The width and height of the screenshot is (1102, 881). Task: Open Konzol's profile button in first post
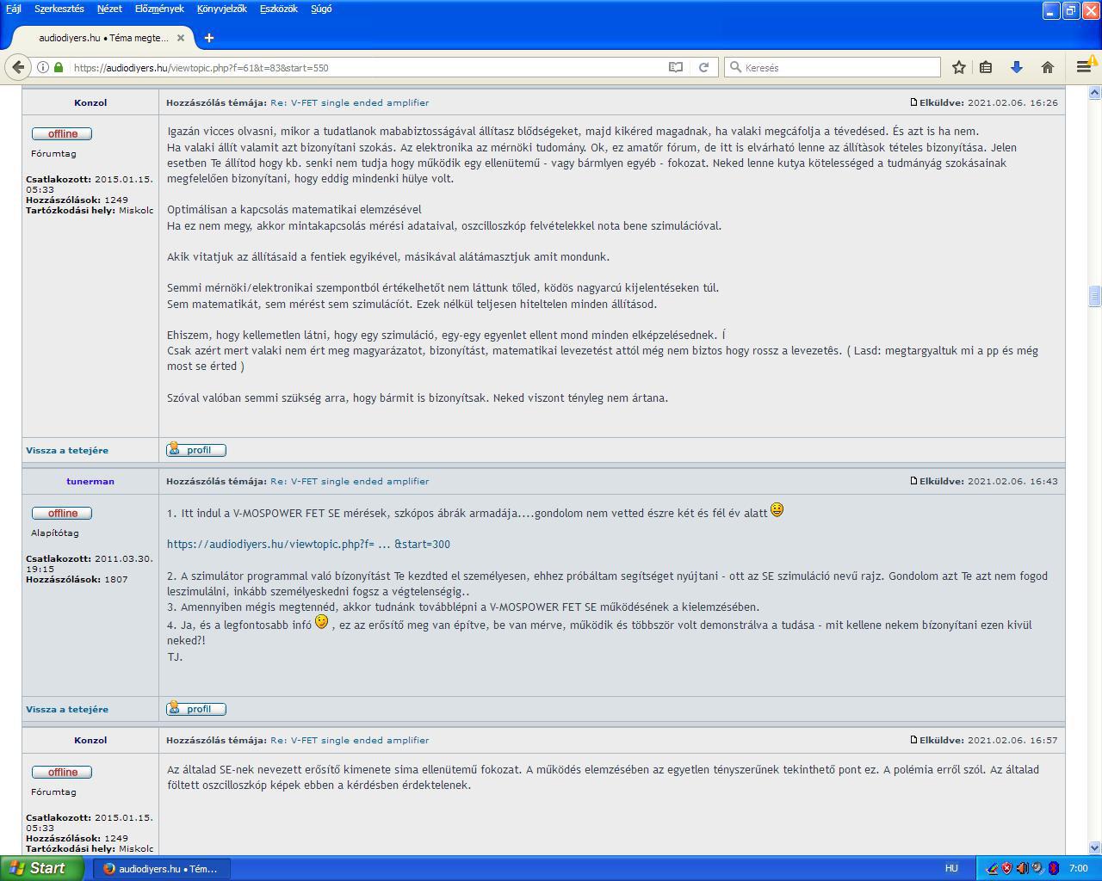[196, 450]
